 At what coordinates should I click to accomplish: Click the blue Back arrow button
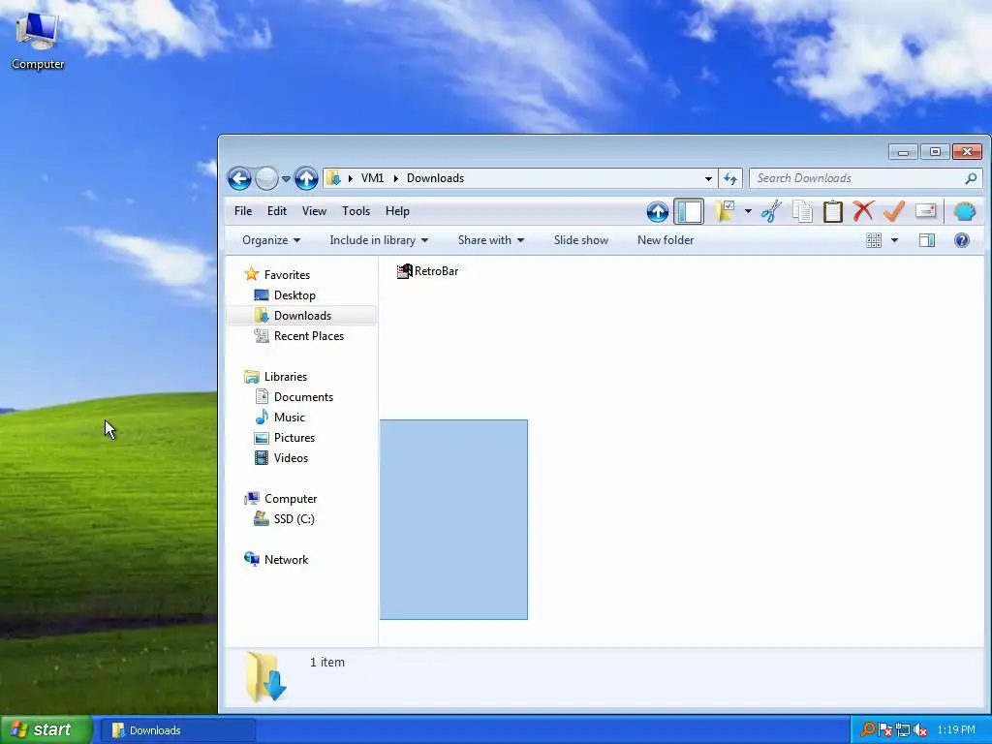240,178
